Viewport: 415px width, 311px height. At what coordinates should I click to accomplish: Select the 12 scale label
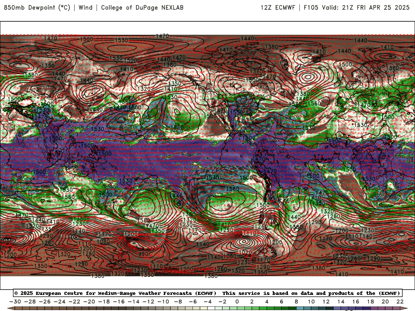point(326,302)
